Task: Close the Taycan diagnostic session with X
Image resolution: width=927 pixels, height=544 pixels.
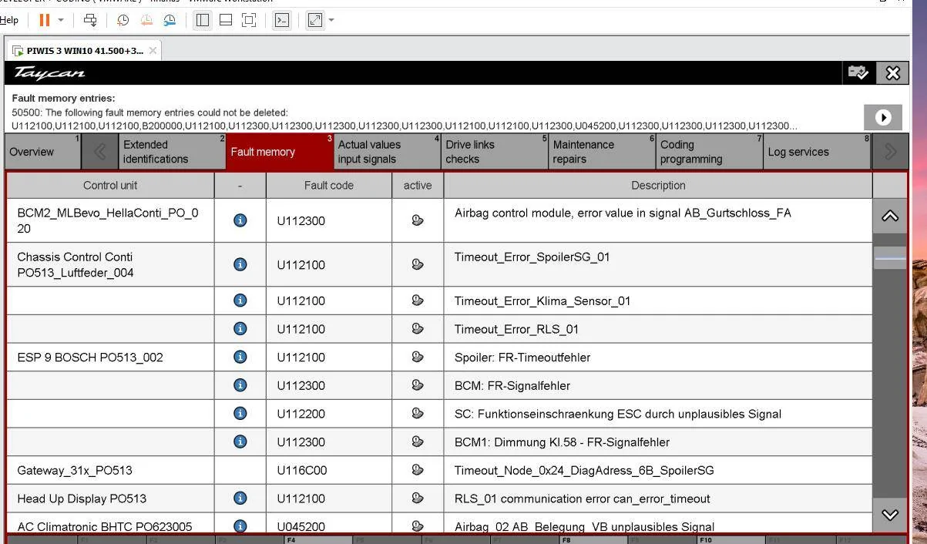Action: [x=892, y=72]
